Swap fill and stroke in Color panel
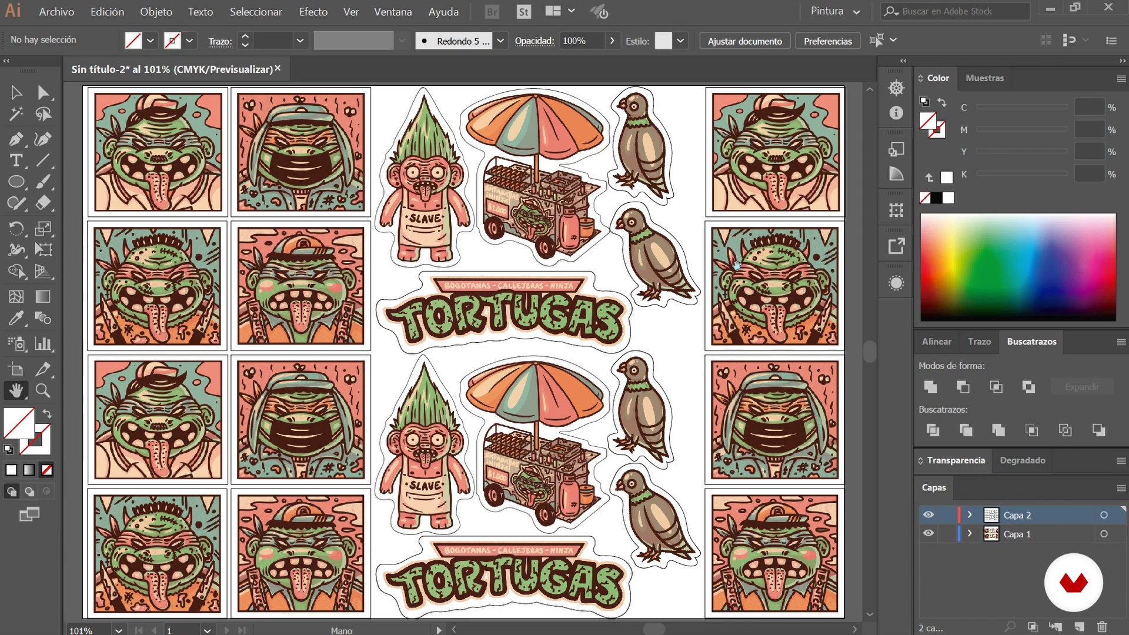Screen dimensions: 1129x635 941,102
